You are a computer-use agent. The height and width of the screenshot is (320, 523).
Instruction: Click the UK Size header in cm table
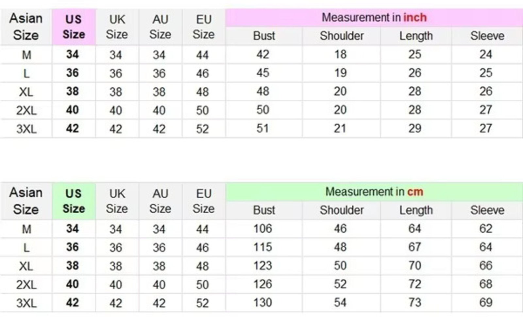point(117,201)
